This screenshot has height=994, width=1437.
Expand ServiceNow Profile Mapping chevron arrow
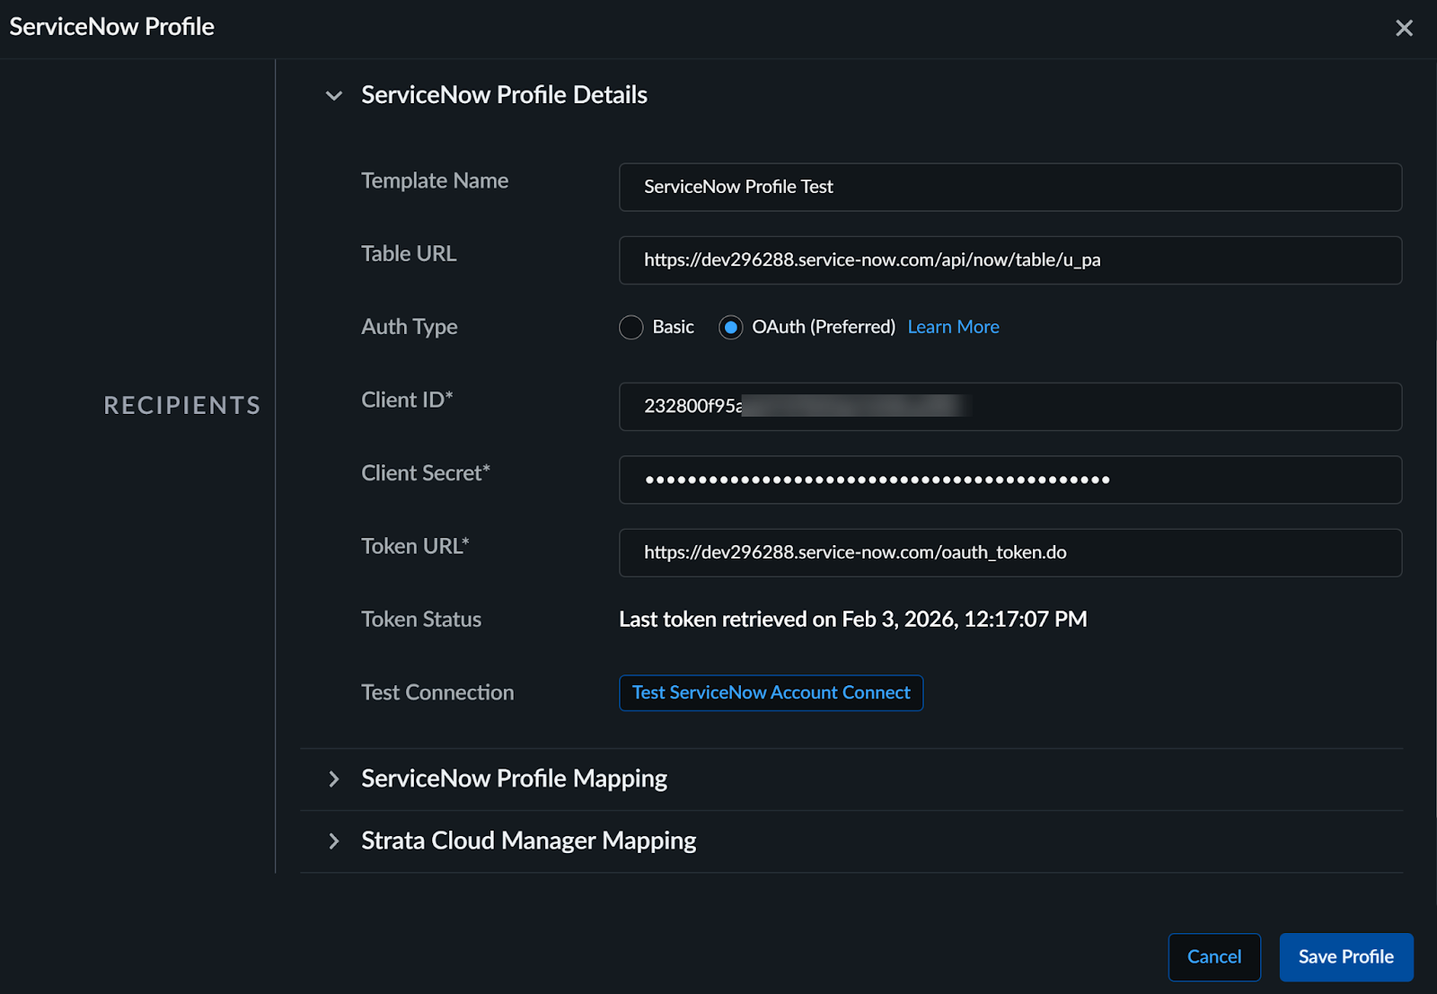click(334, 778)
